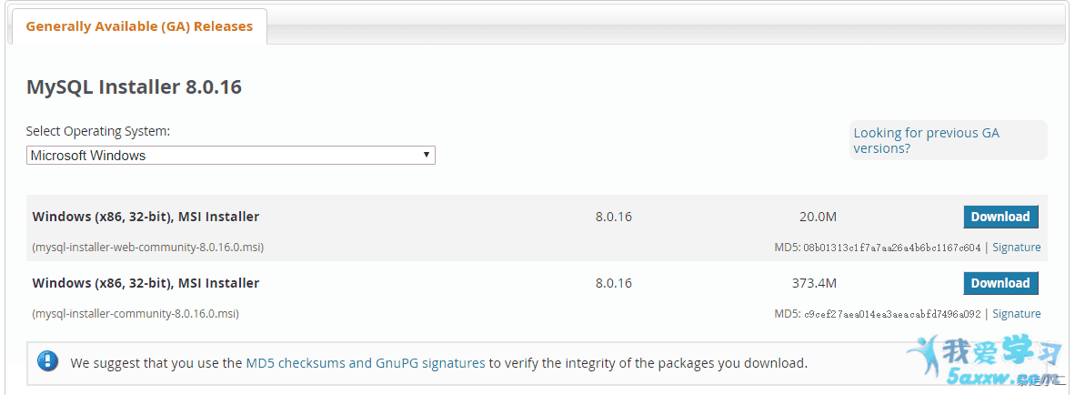
Task: Click the mysql-installer-web-community-8.0.16.0.msi filename
Action: (x=148, y=247)
